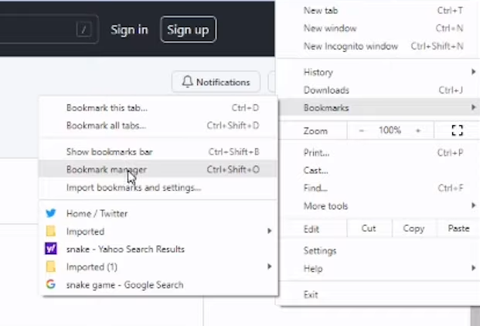The height and width of the screenshot is (326, 480).
Task: Open the Imported bookmarks folder
Action: tap(158, 231)
